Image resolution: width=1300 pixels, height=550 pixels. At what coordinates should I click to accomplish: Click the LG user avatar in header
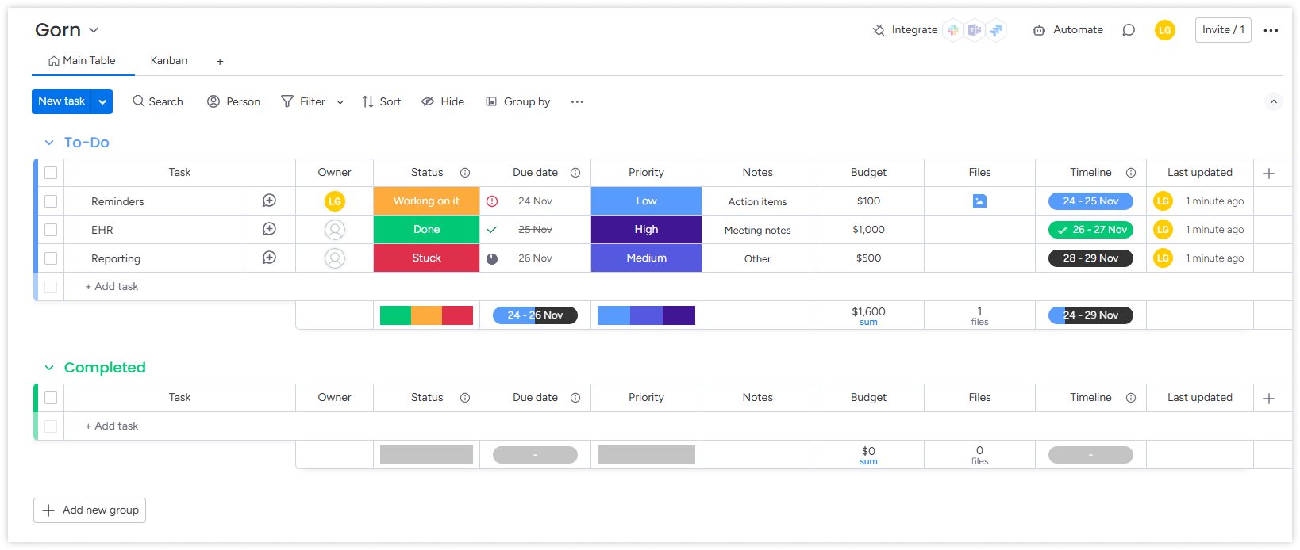pos(1165,30)
